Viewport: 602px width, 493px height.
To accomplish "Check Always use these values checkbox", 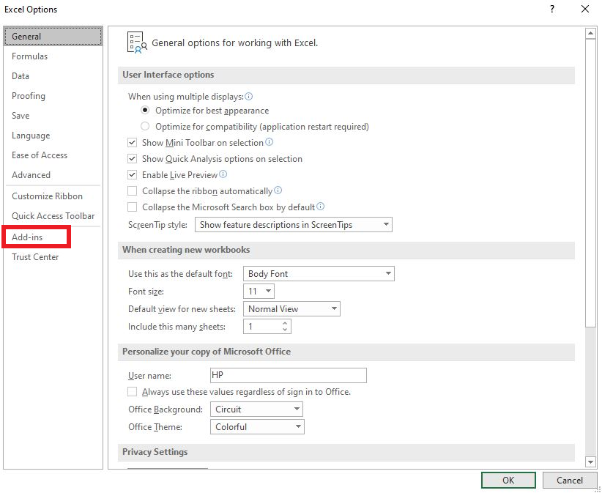I will [132, 392].
